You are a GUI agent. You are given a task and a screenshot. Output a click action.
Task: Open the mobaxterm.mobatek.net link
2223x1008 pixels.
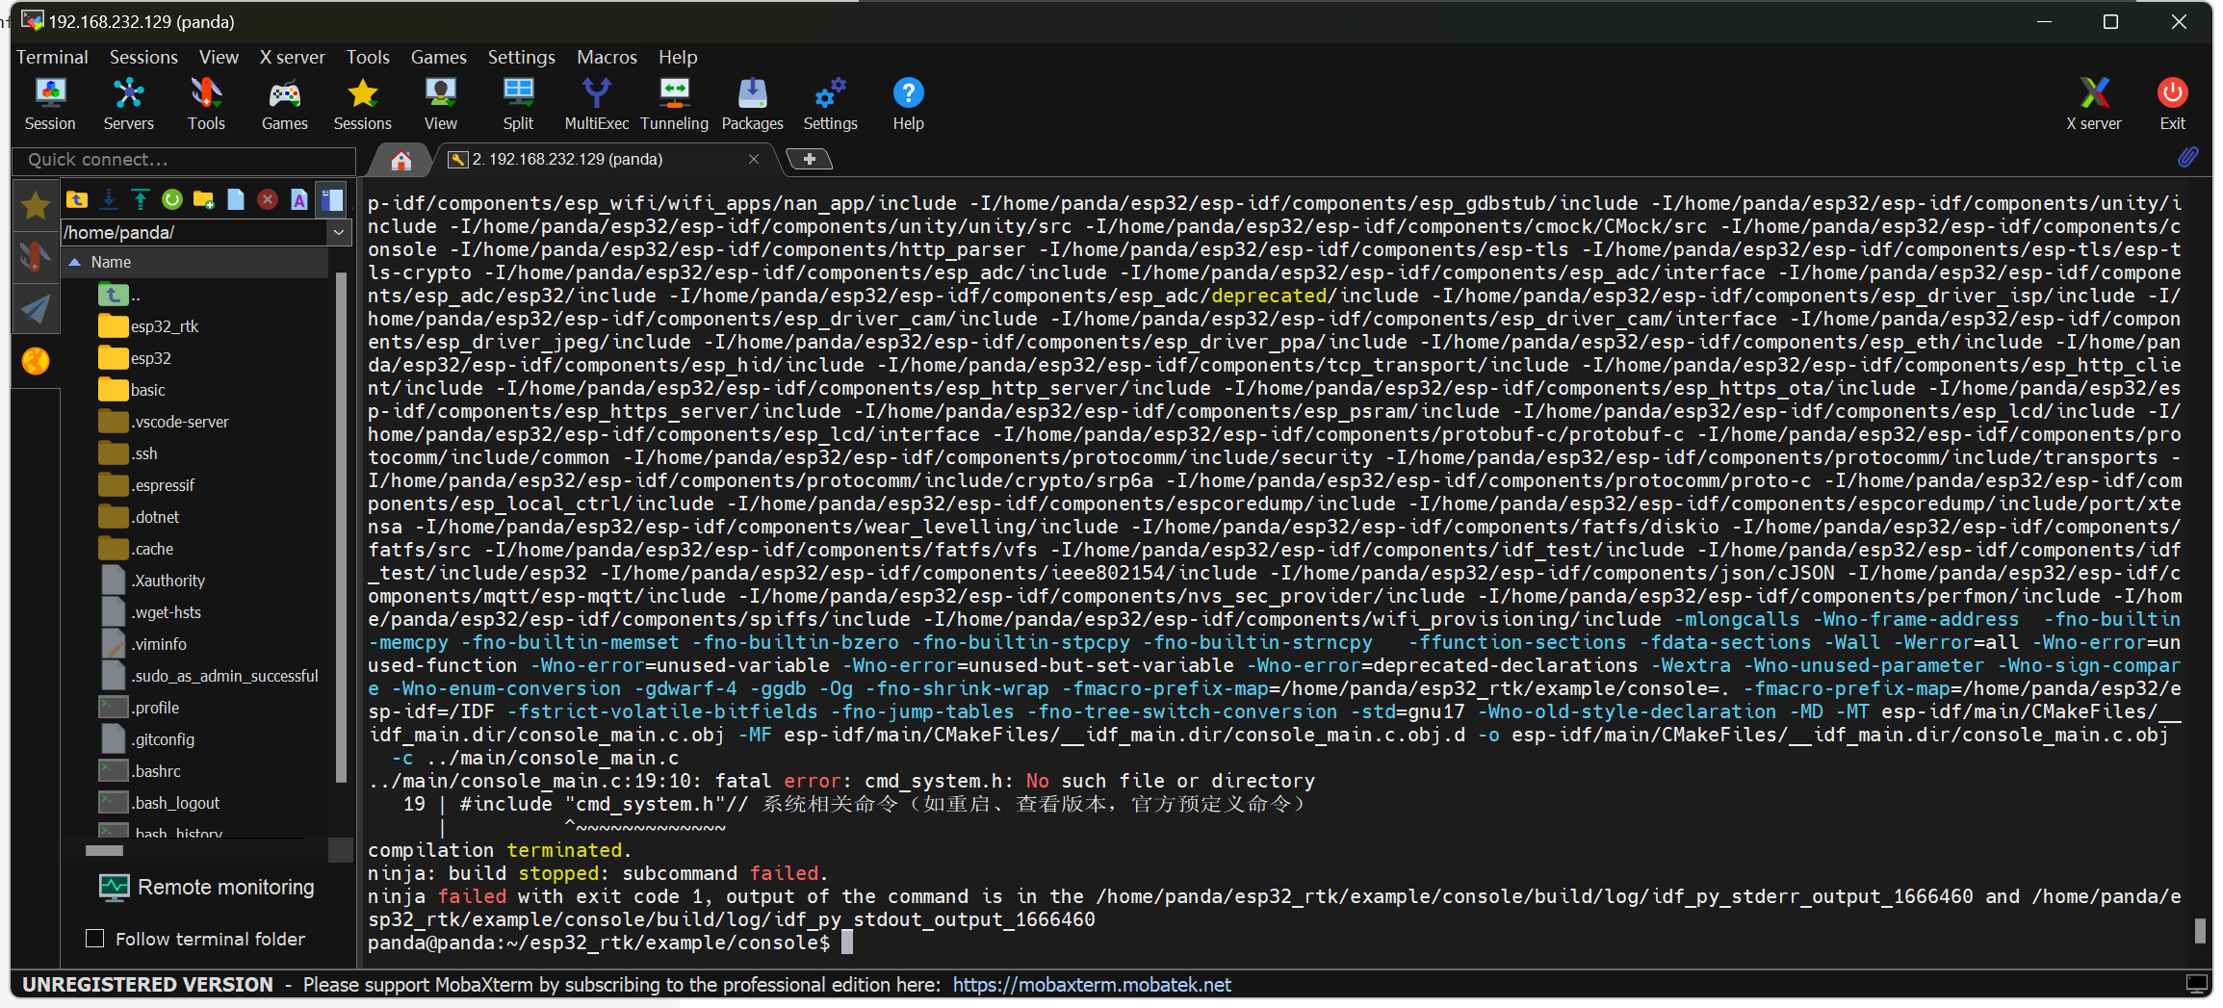coord(1092,985)
